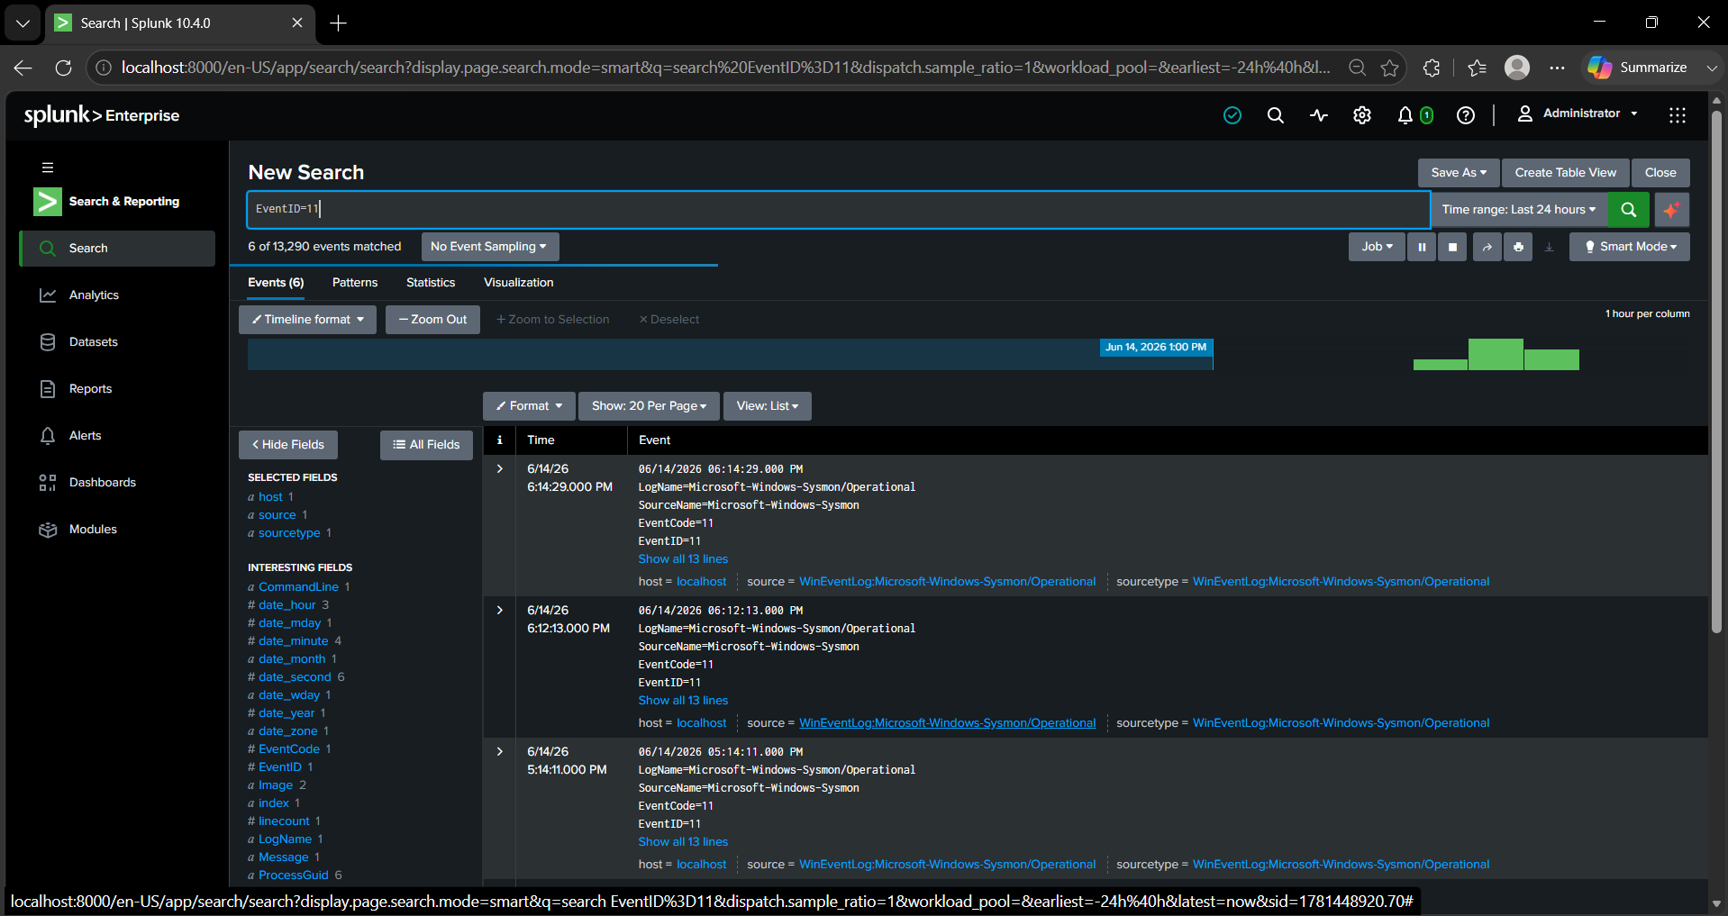Click the share job arrow icon
The height and width of the screenshot is (916, 1728).
click(x=1487, y=247)
